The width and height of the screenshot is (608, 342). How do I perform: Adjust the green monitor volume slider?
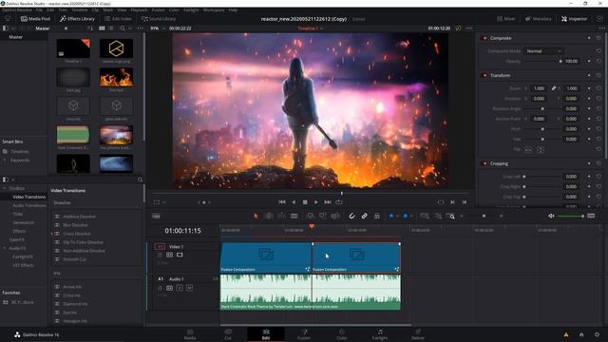point(570,216)
